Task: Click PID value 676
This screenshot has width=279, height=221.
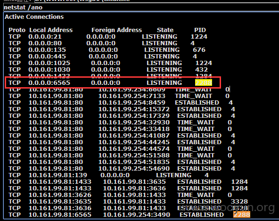Action: point(199,49)
